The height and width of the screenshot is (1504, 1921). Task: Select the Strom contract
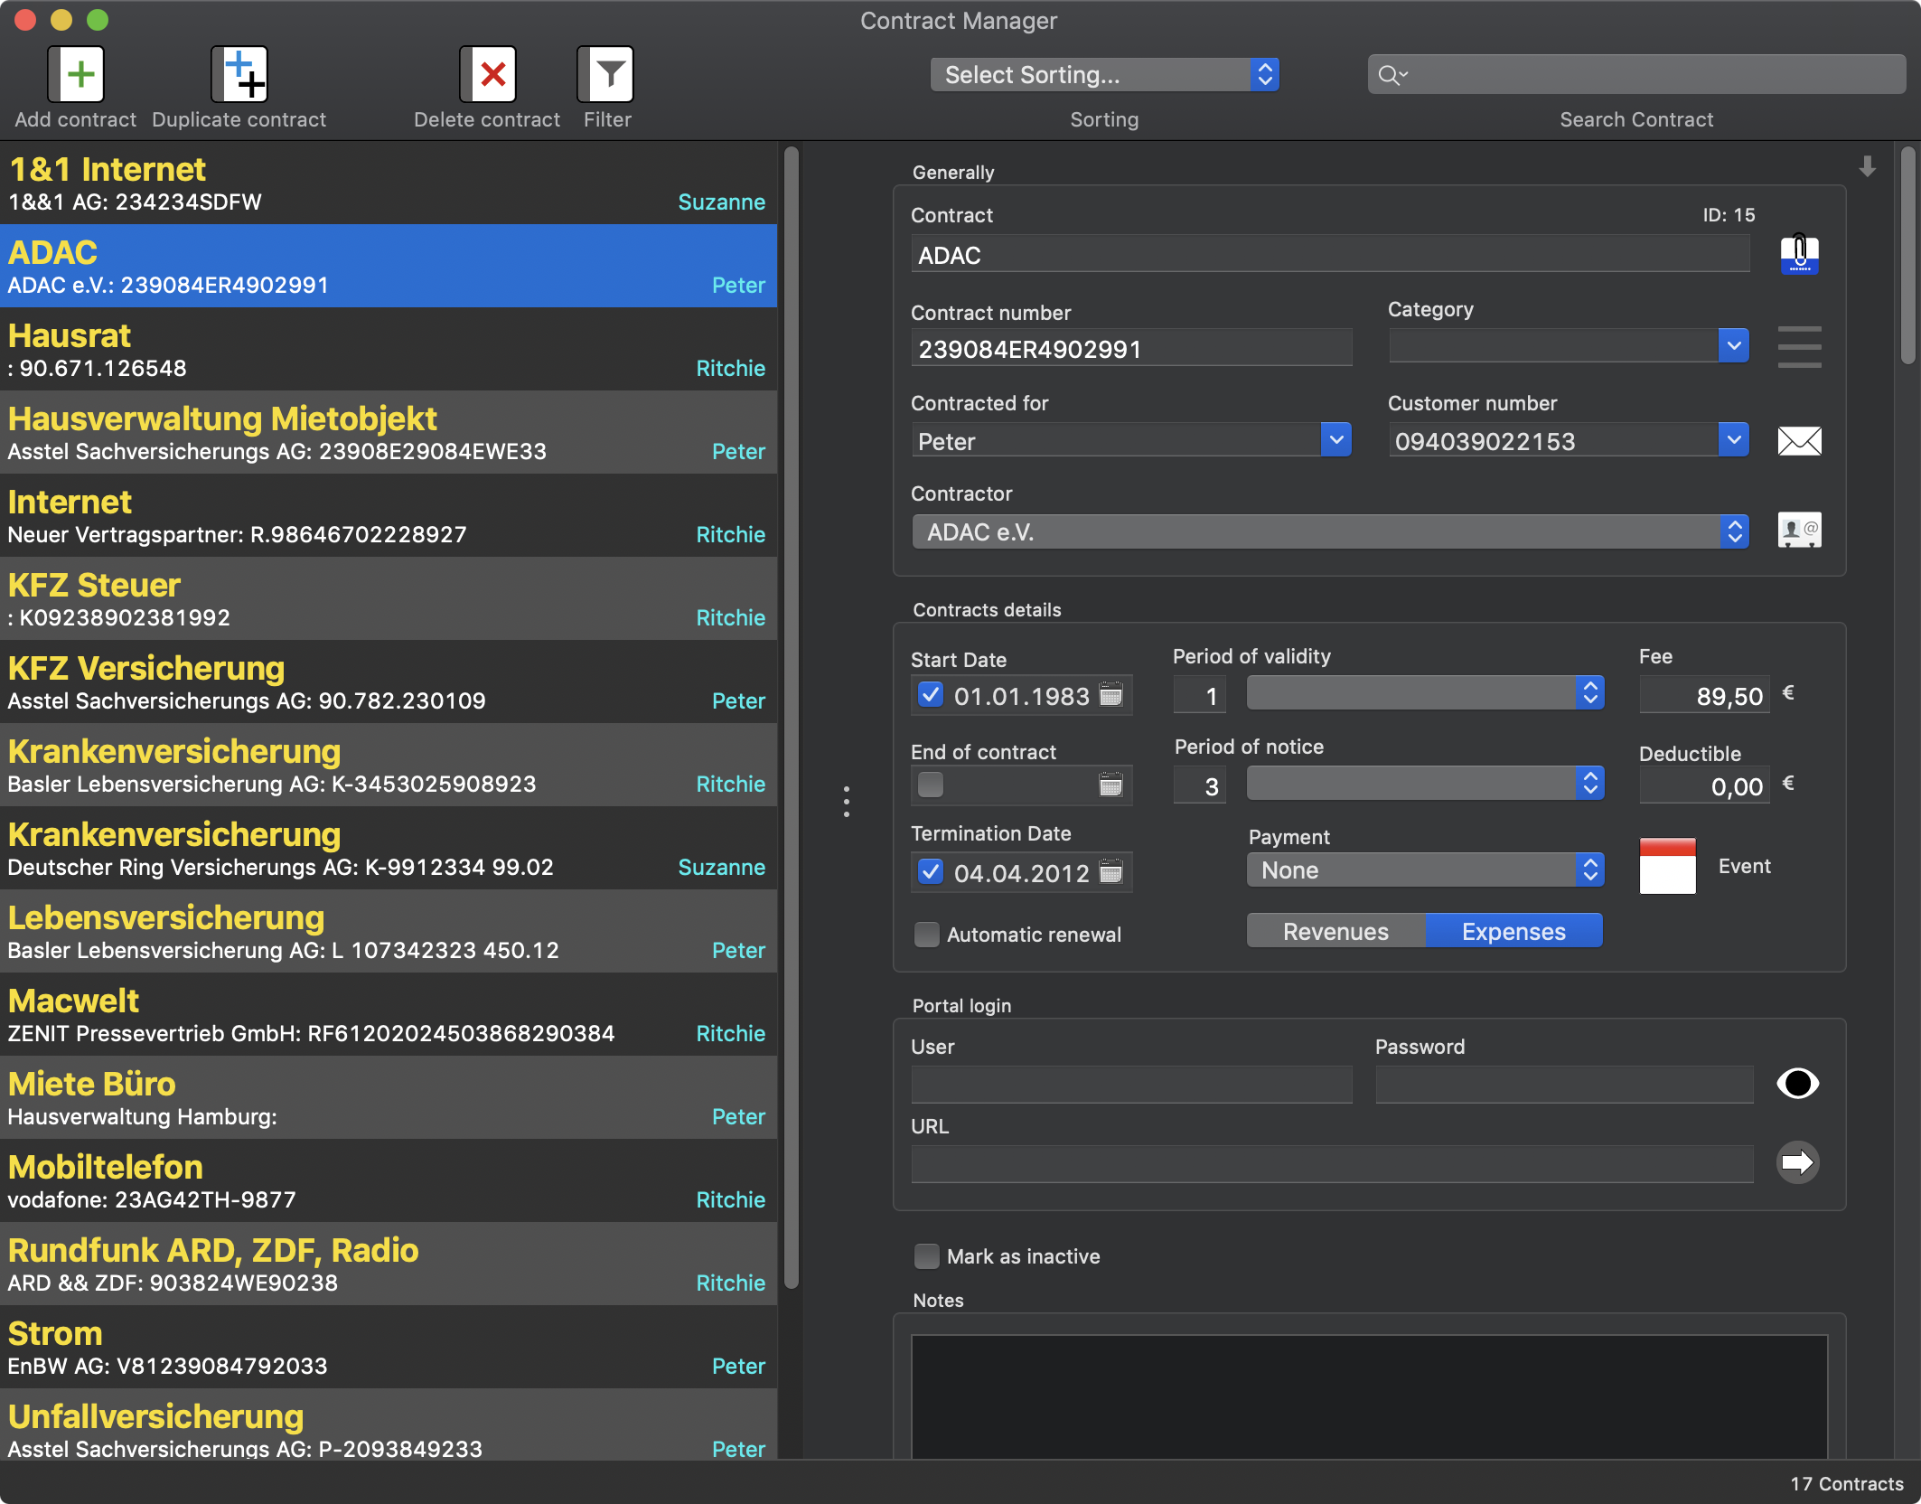[389, 1348]
